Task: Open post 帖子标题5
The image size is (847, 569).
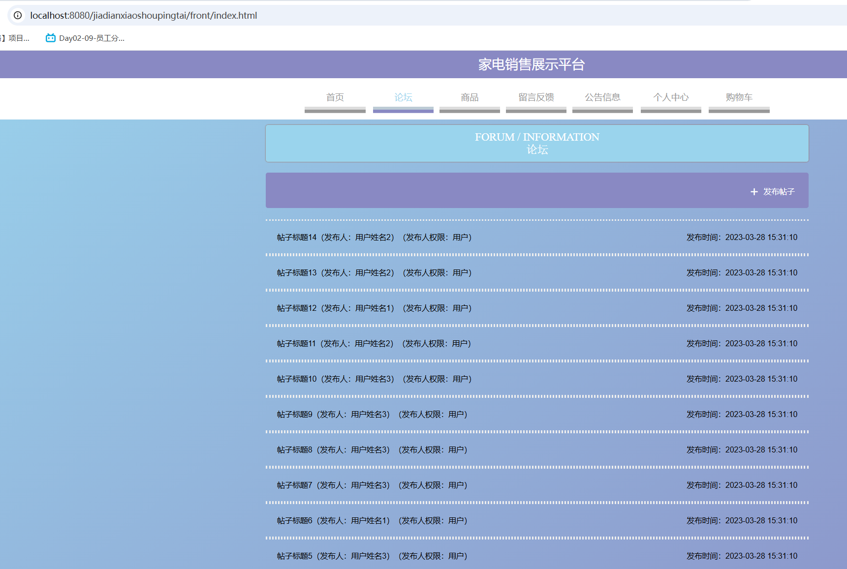Action: [372, 556]
